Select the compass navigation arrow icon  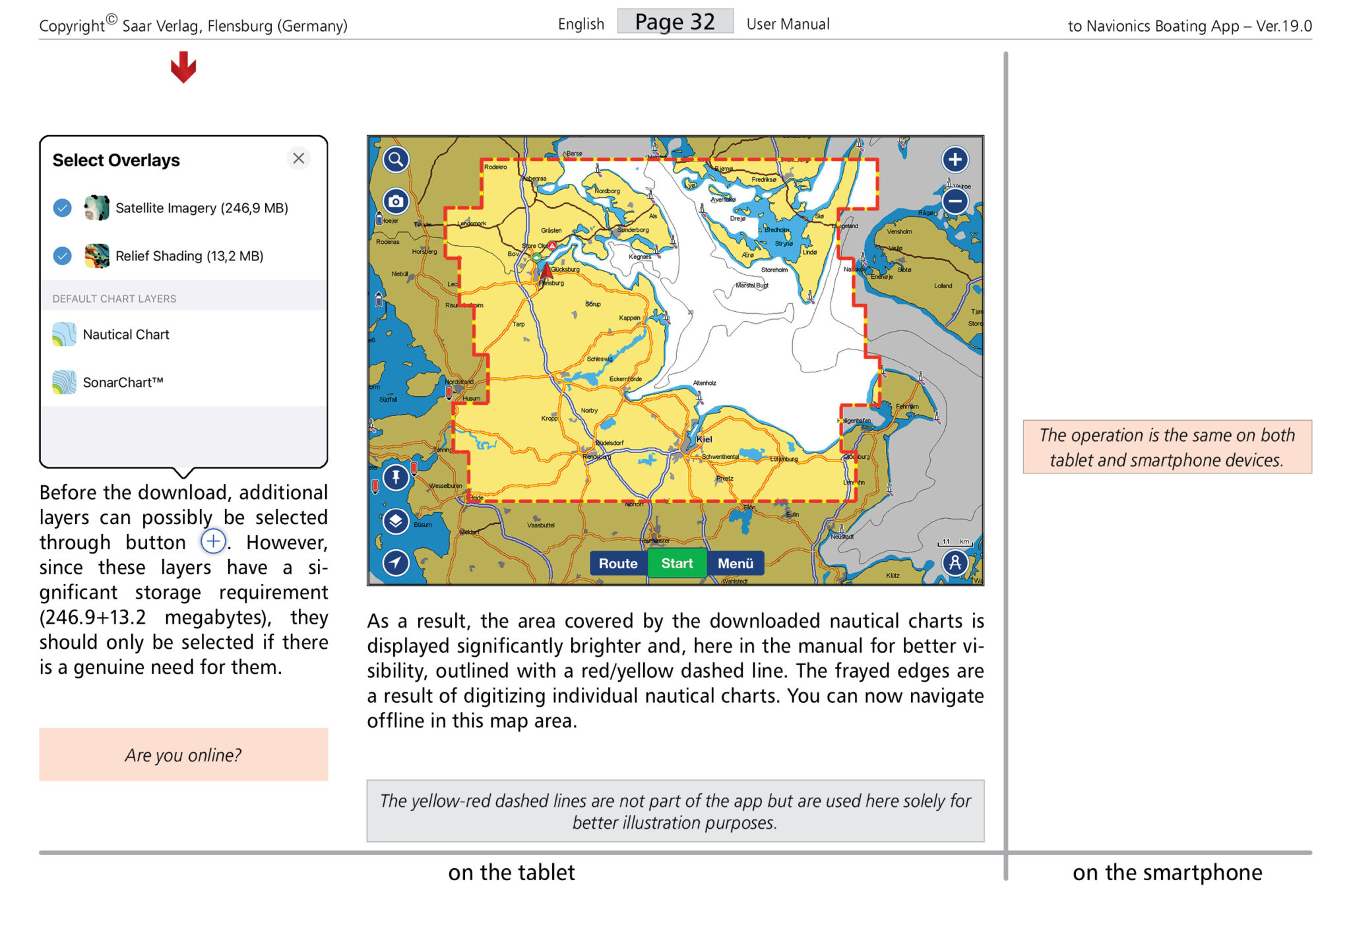[395, 564]
